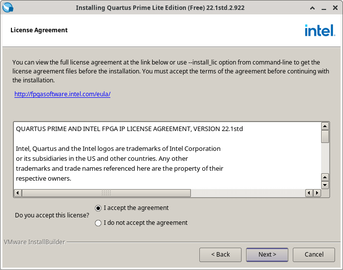Click the installer app icon in title bar
The width and height of the screenshot is (343, 270).
click(8, 7)
